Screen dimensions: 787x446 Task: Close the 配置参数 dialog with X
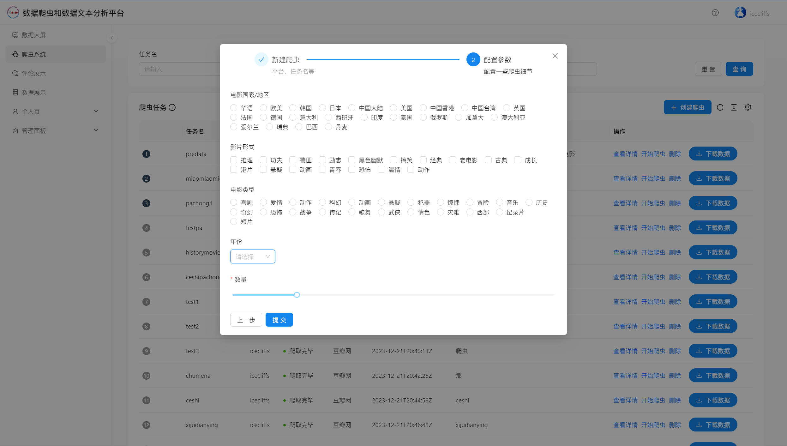pos(555,56)
